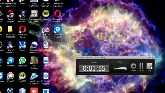Select the AIMP shortcut label
Image resolution: width=165 pixels, height=93 pixels.
coord(22,3)
